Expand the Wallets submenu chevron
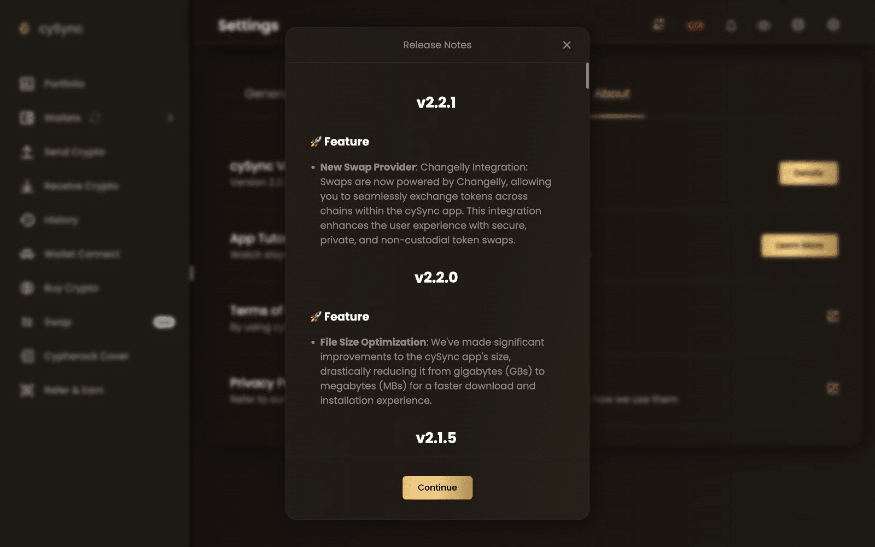Screen dimensions: 875x547 point(171,118)
